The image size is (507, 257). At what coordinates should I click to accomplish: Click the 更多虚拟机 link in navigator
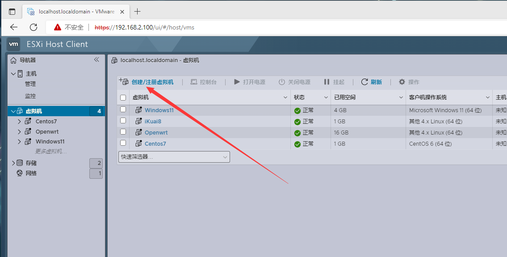tap(51, 152)
